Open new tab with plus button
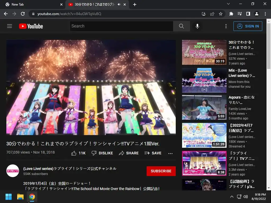Screen dimensions: 271x203 tap(135, 4)
